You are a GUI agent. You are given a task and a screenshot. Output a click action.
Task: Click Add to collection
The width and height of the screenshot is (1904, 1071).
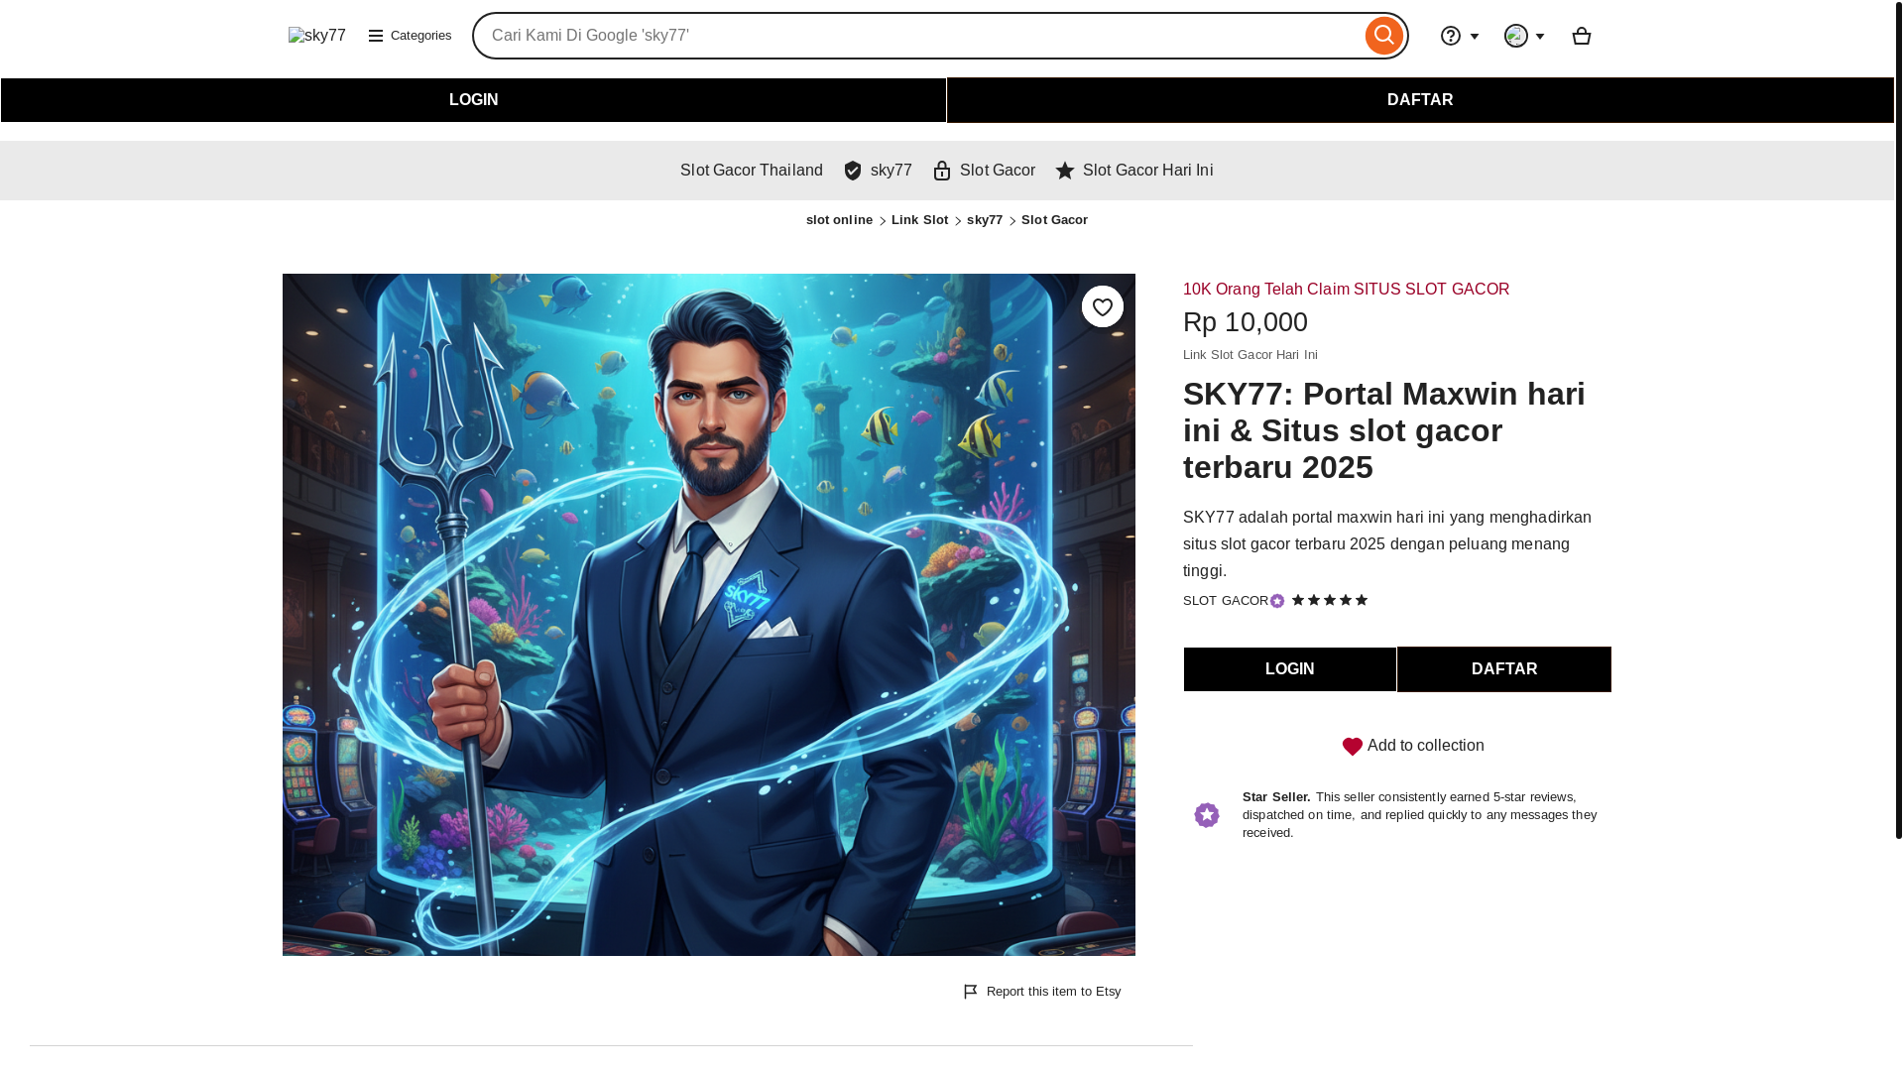[1413, 746]
